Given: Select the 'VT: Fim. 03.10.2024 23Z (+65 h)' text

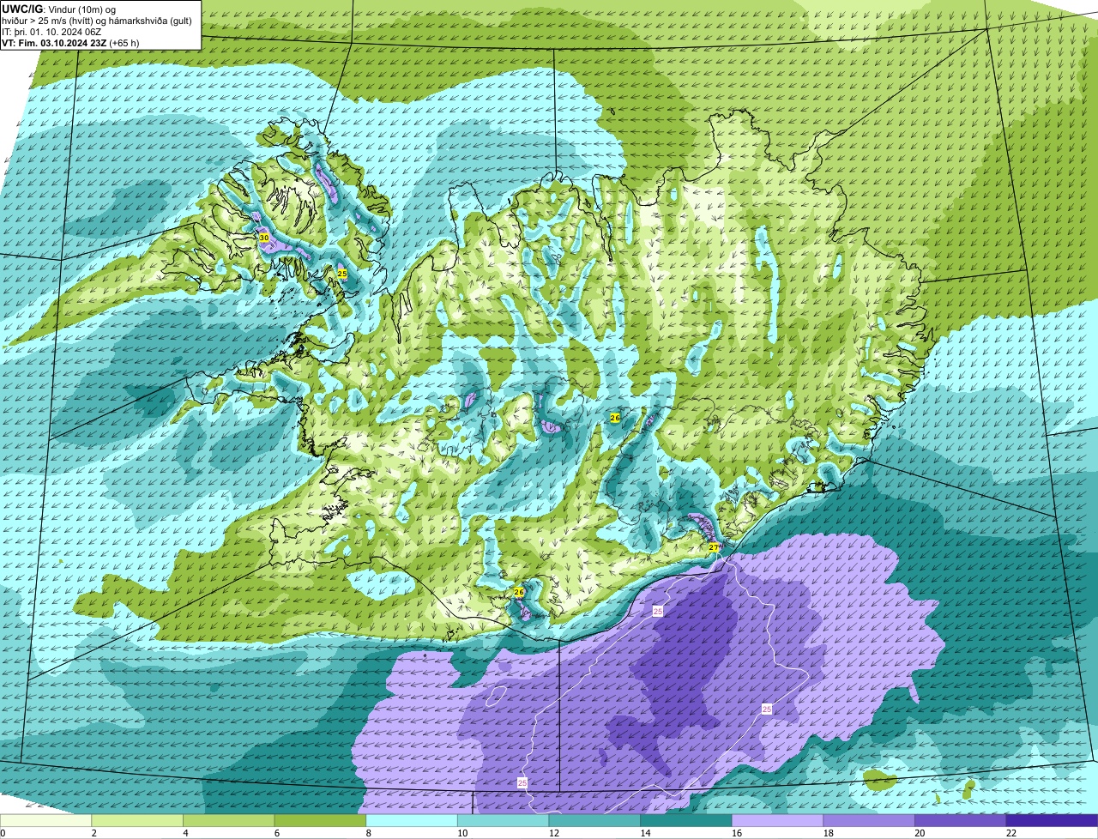Looking at the screenshot, I should click(70, 42).
